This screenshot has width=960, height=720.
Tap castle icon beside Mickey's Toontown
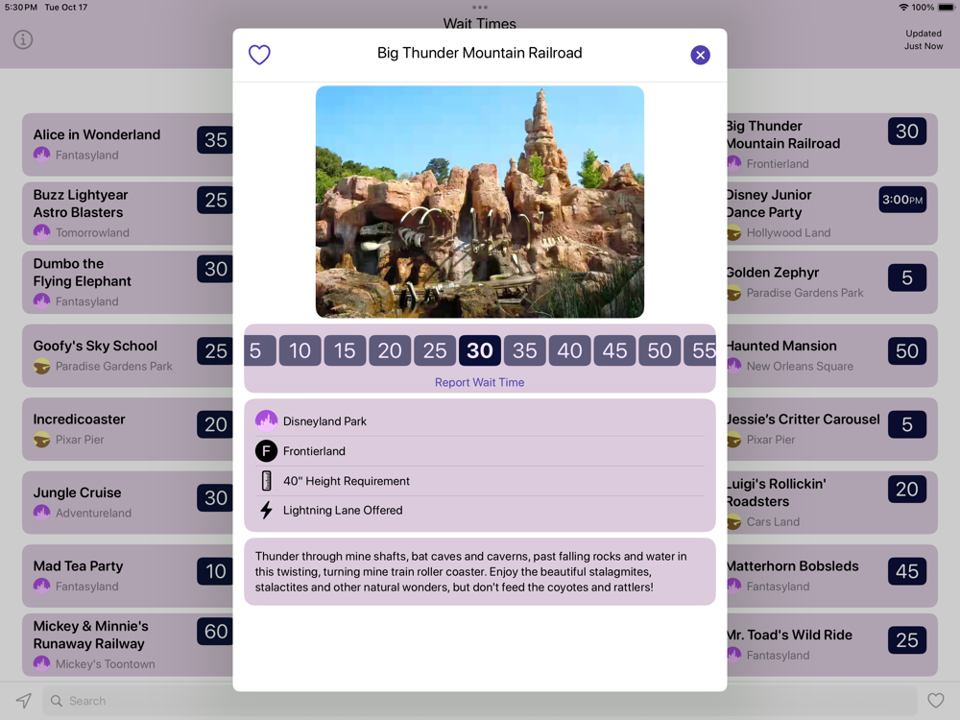pos(41,663)
